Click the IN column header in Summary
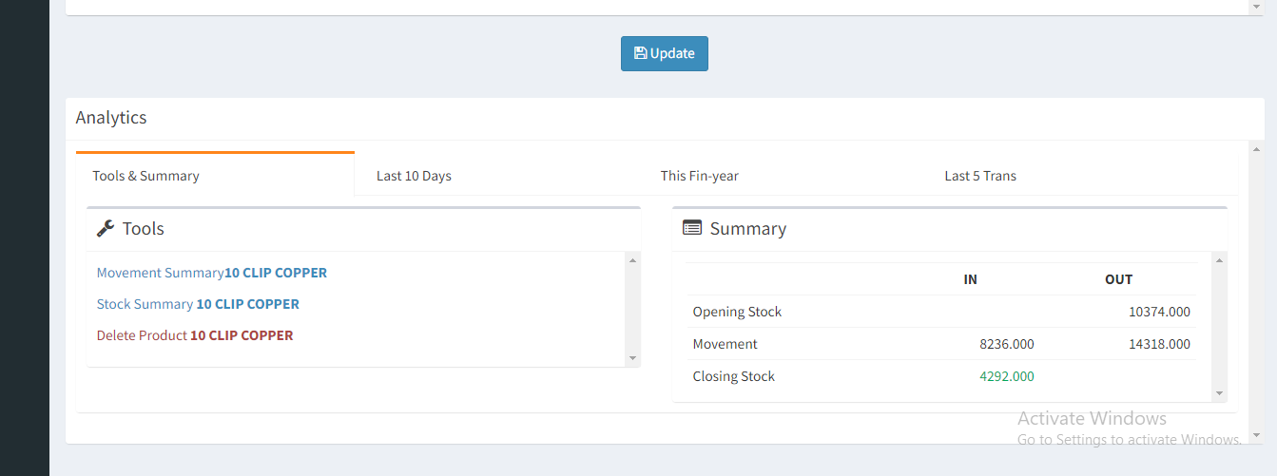 coord(970,279)
